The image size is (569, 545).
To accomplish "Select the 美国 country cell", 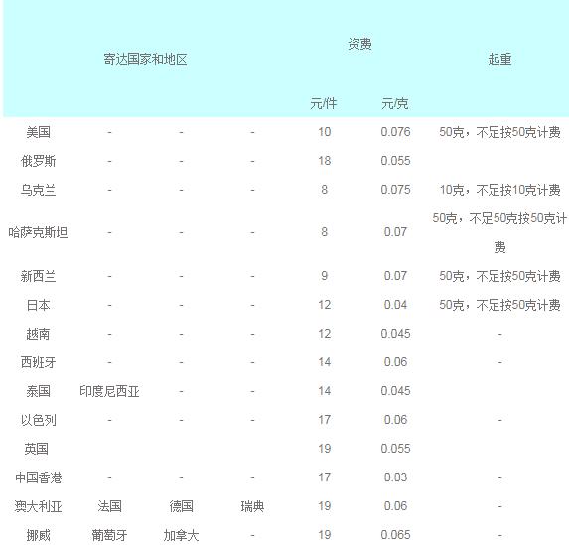I will [38, 132].
